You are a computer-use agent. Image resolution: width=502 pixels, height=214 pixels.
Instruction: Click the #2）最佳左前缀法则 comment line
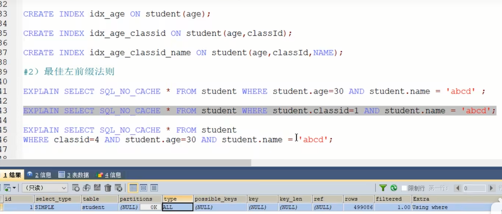point(69,72)
